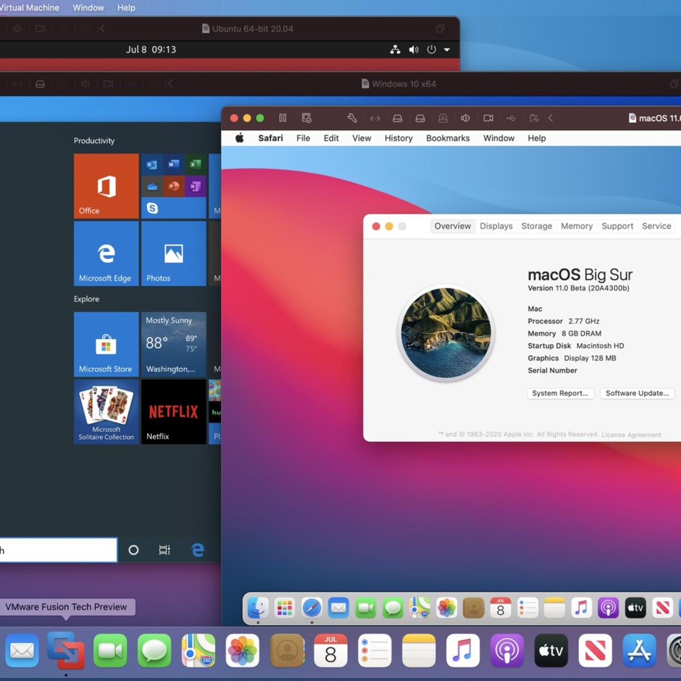
Task: Open App Store in the host Dock
Action: point(640,650)
